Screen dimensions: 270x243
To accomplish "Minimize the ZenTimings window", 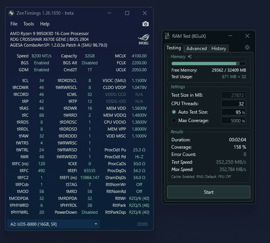I will 109,13.
